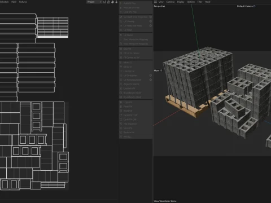Click the chart icon right of Project dropdown

[x=104, y=2]
